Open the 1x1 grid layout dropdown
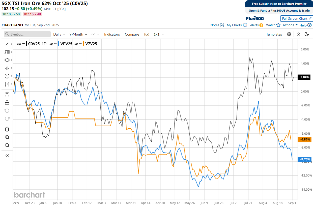314x206 pixels. (x=158, y=34)
